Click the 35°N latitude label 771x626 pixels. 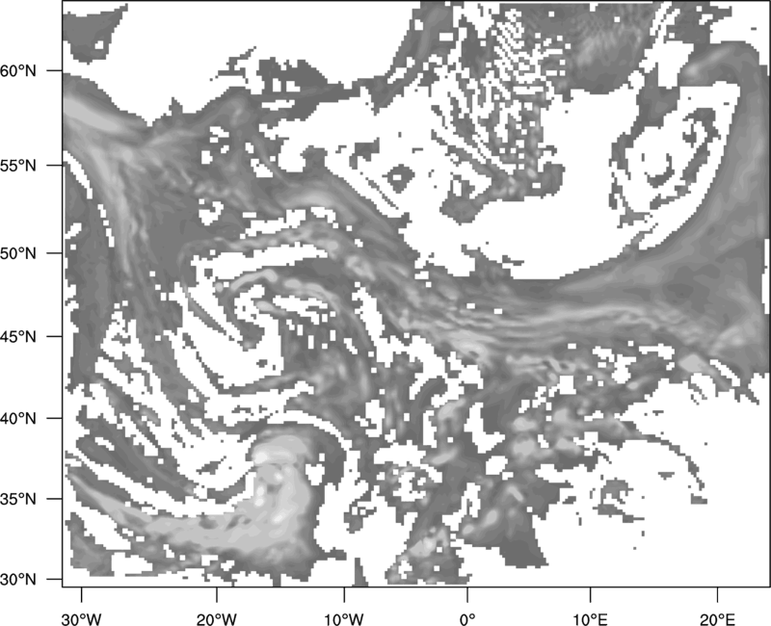point(18,499)
